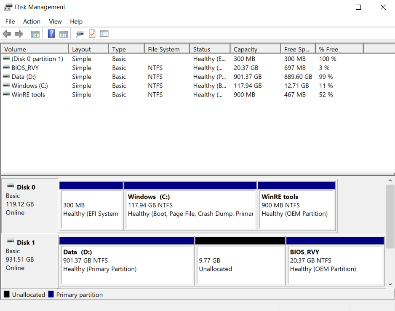395x311 pixels.
Task: Click the Connect/Refresh disk toolbar icon
Action: pyautogui.click(x=80, y=34)
